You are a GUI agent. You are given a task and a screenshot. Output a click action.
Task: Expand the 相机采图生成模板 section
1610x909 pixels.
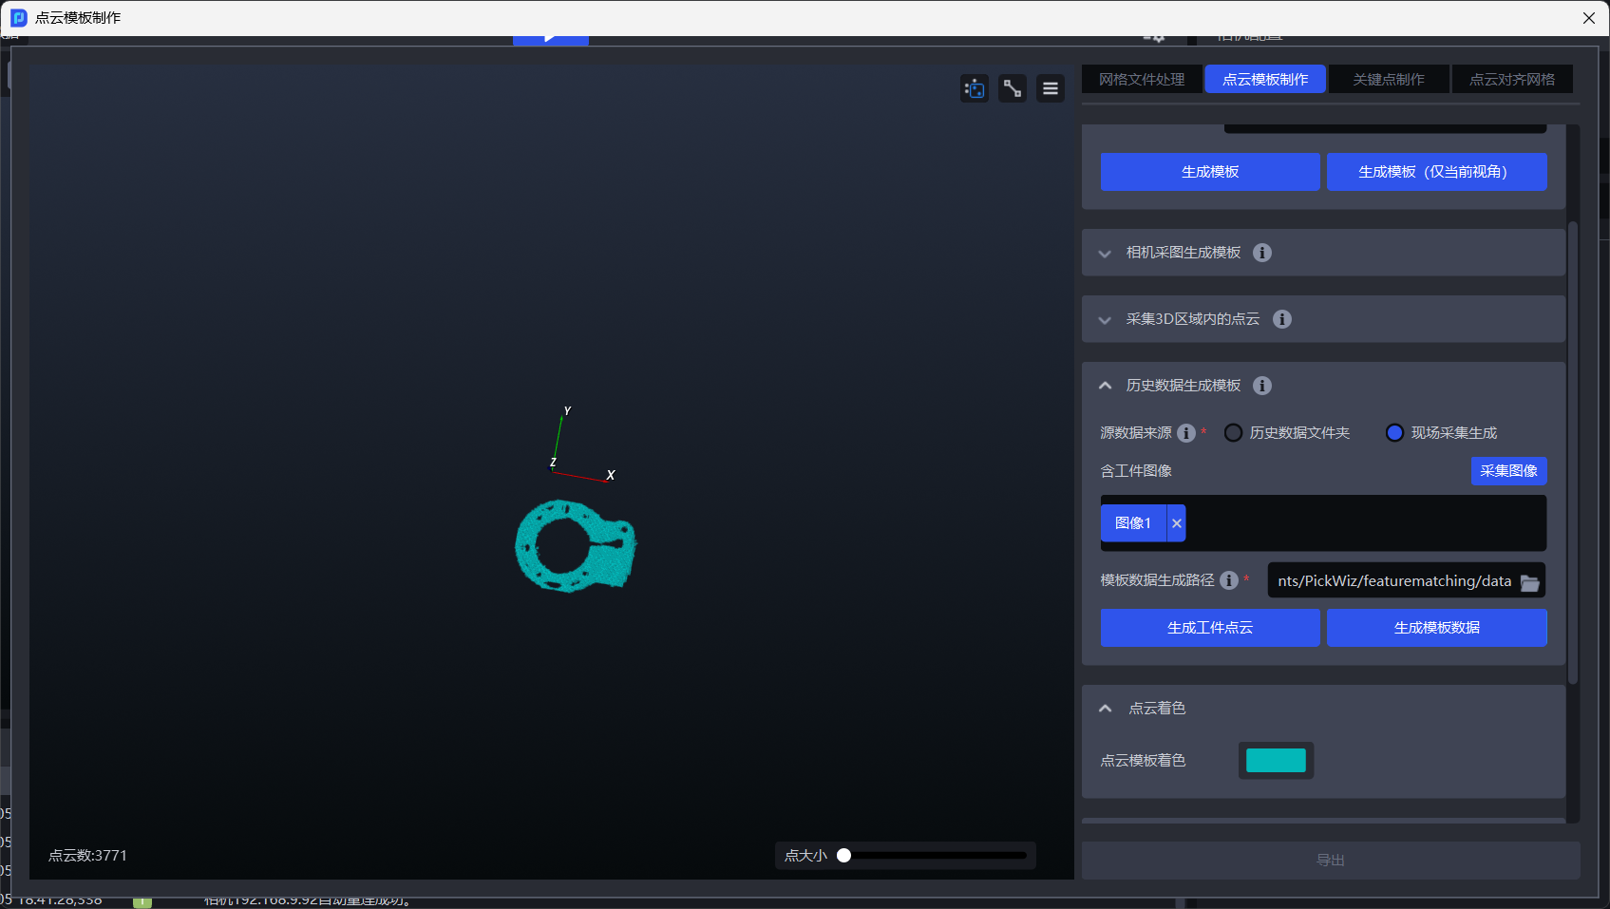coord(1105,254)
